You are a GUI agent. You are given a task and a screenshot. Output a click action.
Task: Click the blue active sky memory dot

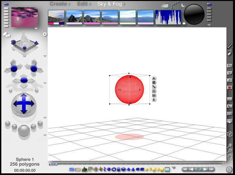tap(209, 4)
